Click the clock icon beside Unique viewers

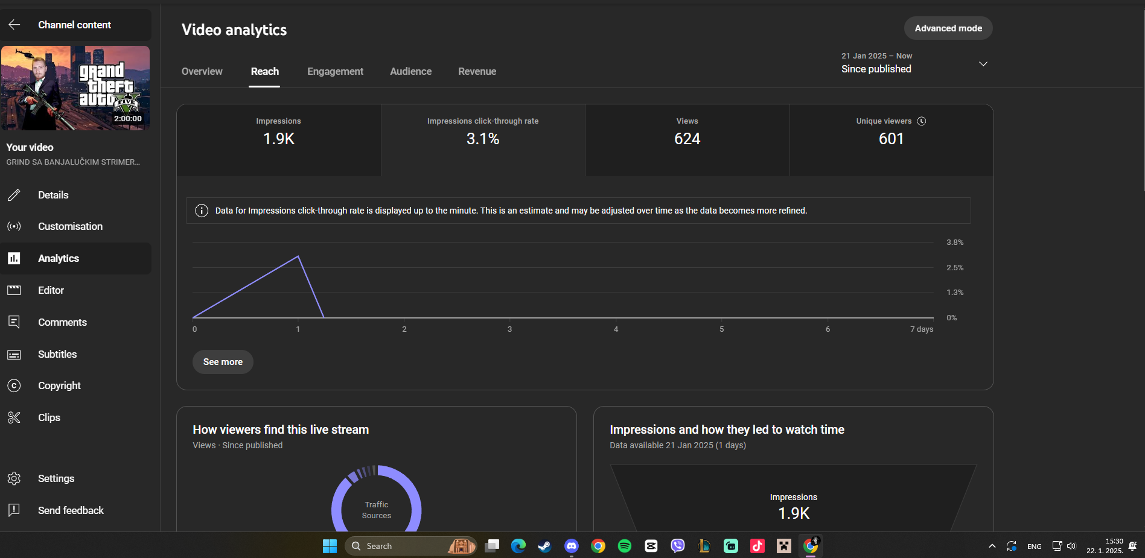(x=922, y=121)
